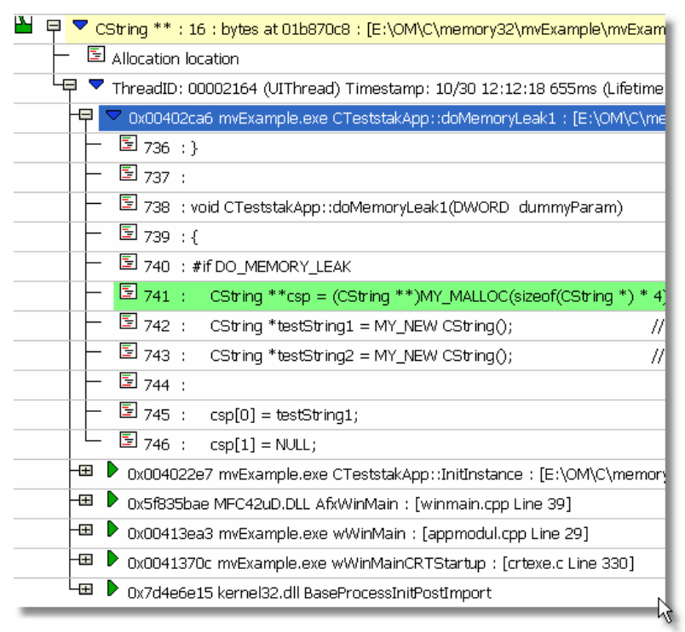Collapse the CString ** allocation root node
685x632 pixels.
click(54, 27)
